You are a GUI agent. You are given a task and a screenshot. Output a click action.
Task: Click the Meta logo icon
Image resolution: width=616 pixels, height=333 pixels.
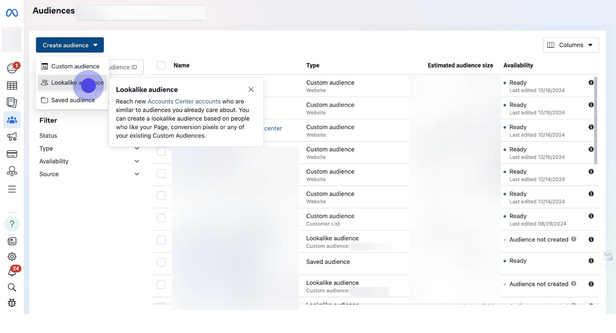click(x=12, y=13)
